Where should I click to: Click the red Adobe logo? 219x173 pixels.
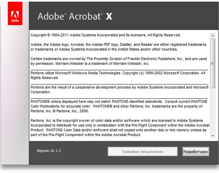click(15, 17)
